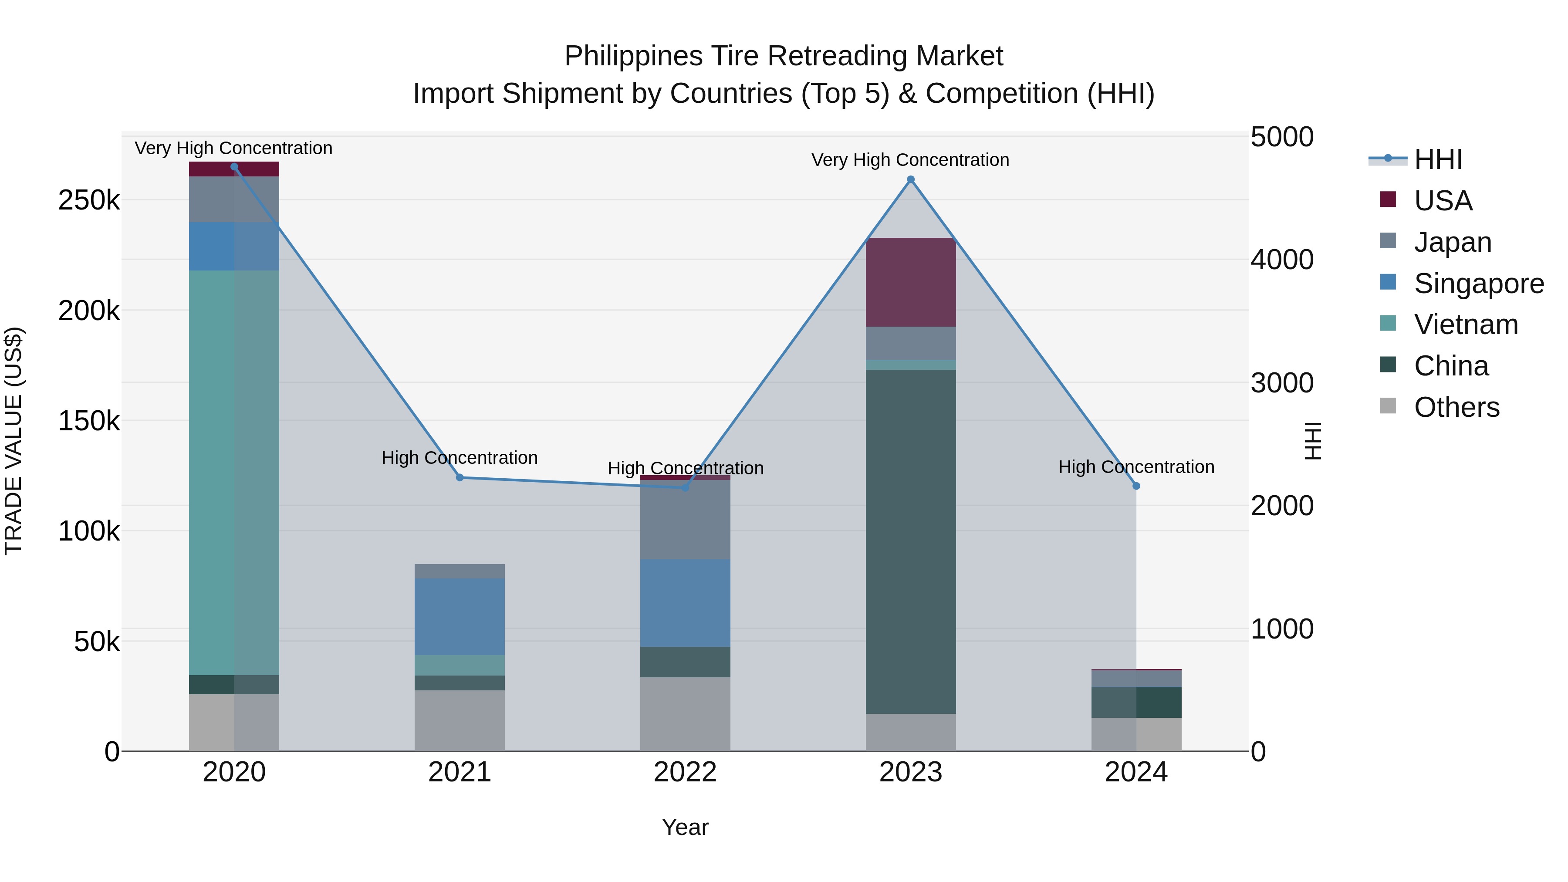Click the Vietnam teal legend swatch
This screenshot has width=1568, height=882.
click(x=1388, y=323)
